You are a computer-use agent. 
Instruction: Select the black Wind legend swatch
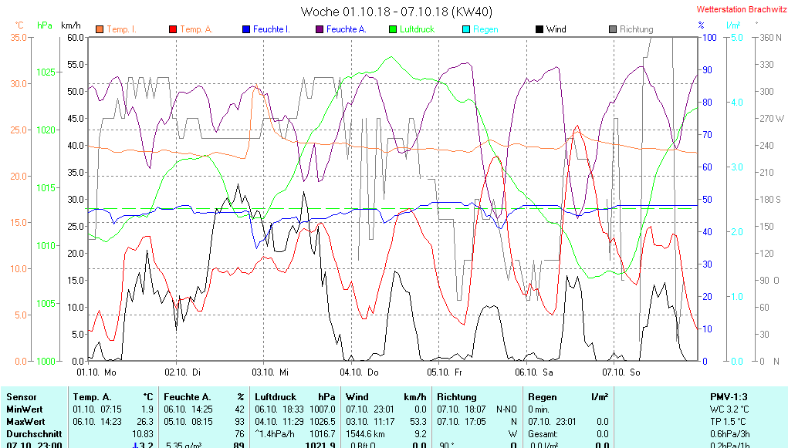pos(539,30)
